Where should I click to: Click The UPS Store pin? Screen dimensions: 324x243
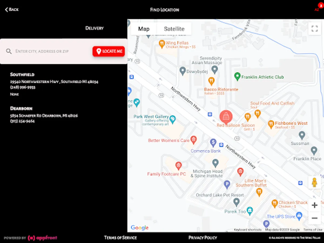(299, 216)
